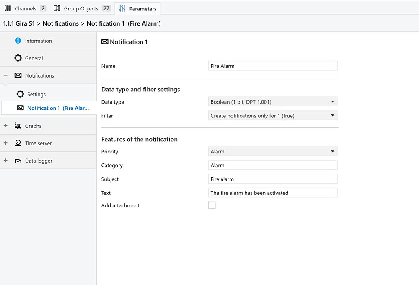Expand the Time server section
Viewport: 419px width, 285px height.
(x=5, y=143)
